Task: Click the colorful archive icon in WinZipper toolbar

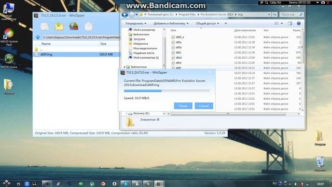Action: tap(74, 26)
